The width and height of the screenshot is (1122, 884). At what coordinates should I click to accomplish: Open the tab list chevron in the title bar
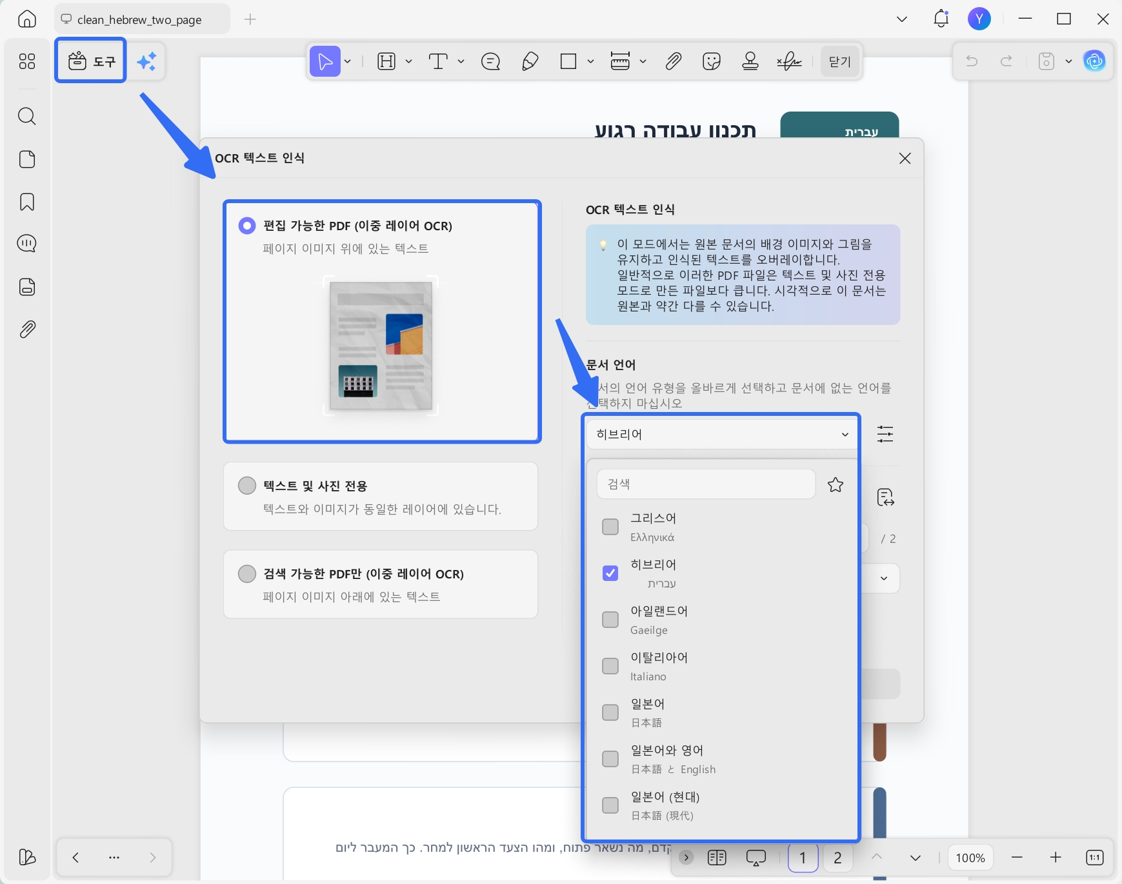point(902,19)
